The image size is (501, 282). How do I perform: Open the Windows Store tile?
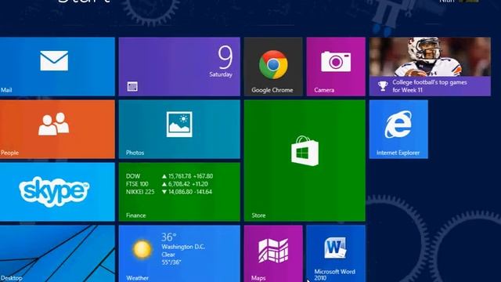[305, 161]
